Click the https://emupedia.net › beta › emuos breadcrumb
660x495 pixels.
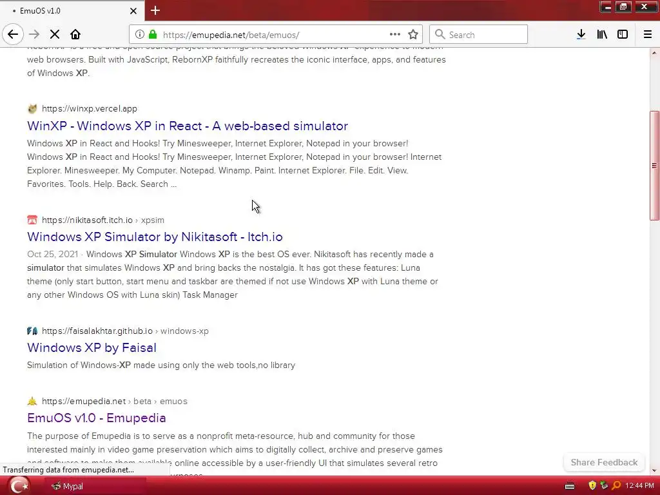[x=115, y=401]
